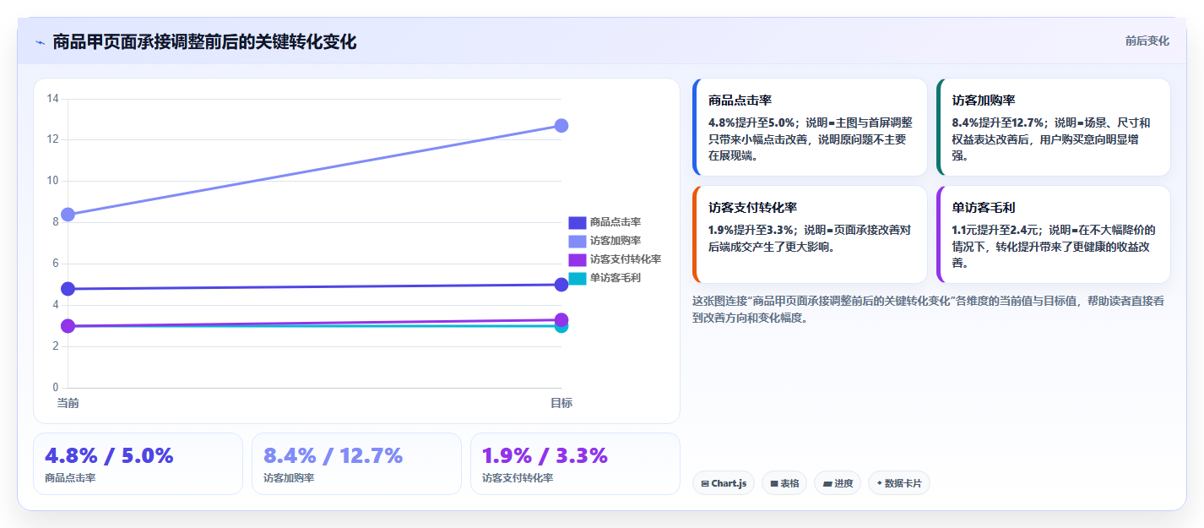
Task: Click the 4.8% / 5.0% stat value
Action: pyautogui.click(x=109, y=455)
